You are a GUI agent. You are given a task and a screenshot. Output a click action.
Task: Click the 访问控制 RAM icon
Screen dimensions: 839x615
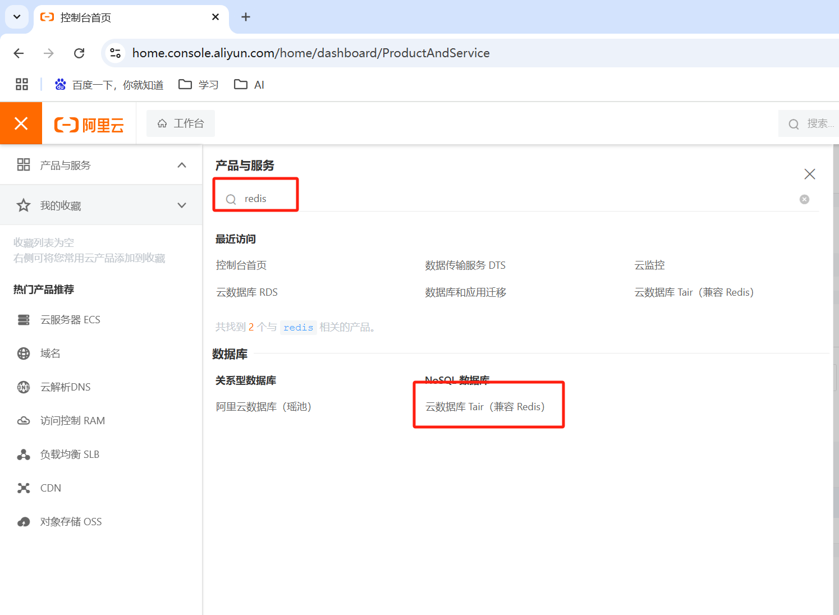23,420
